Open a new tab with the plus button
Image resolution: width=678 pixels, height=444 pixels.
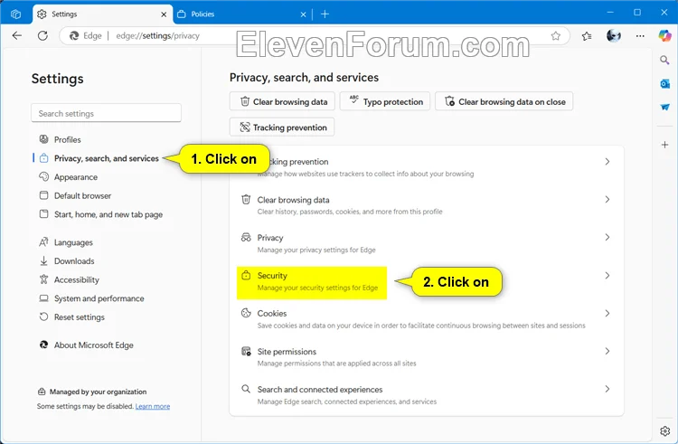click(x=325, y=14)
